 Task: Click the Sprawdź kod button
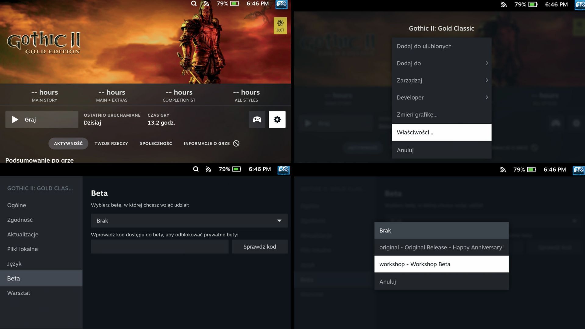(x=260, y=247)
